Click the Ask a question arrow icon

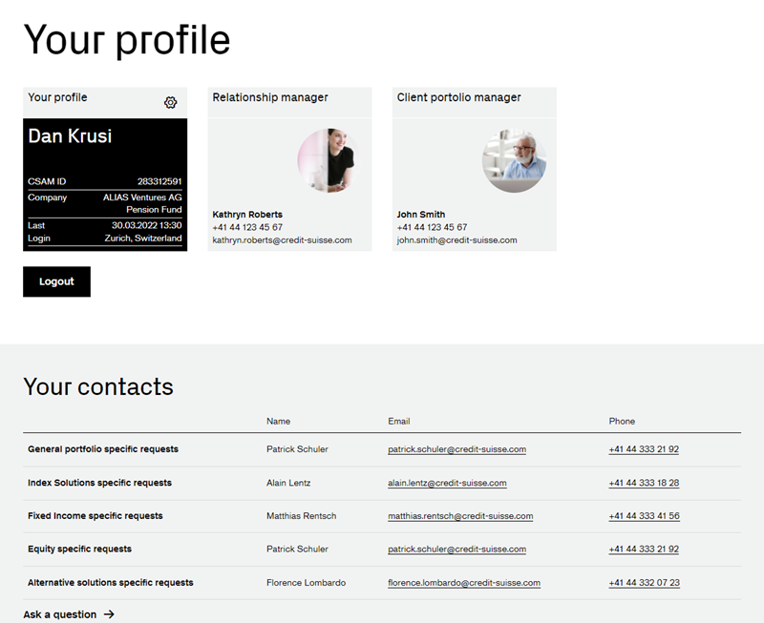coord(109,614)
